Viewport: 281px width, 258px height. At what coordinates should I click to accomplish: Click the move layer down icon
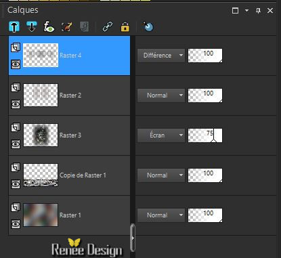32,26
